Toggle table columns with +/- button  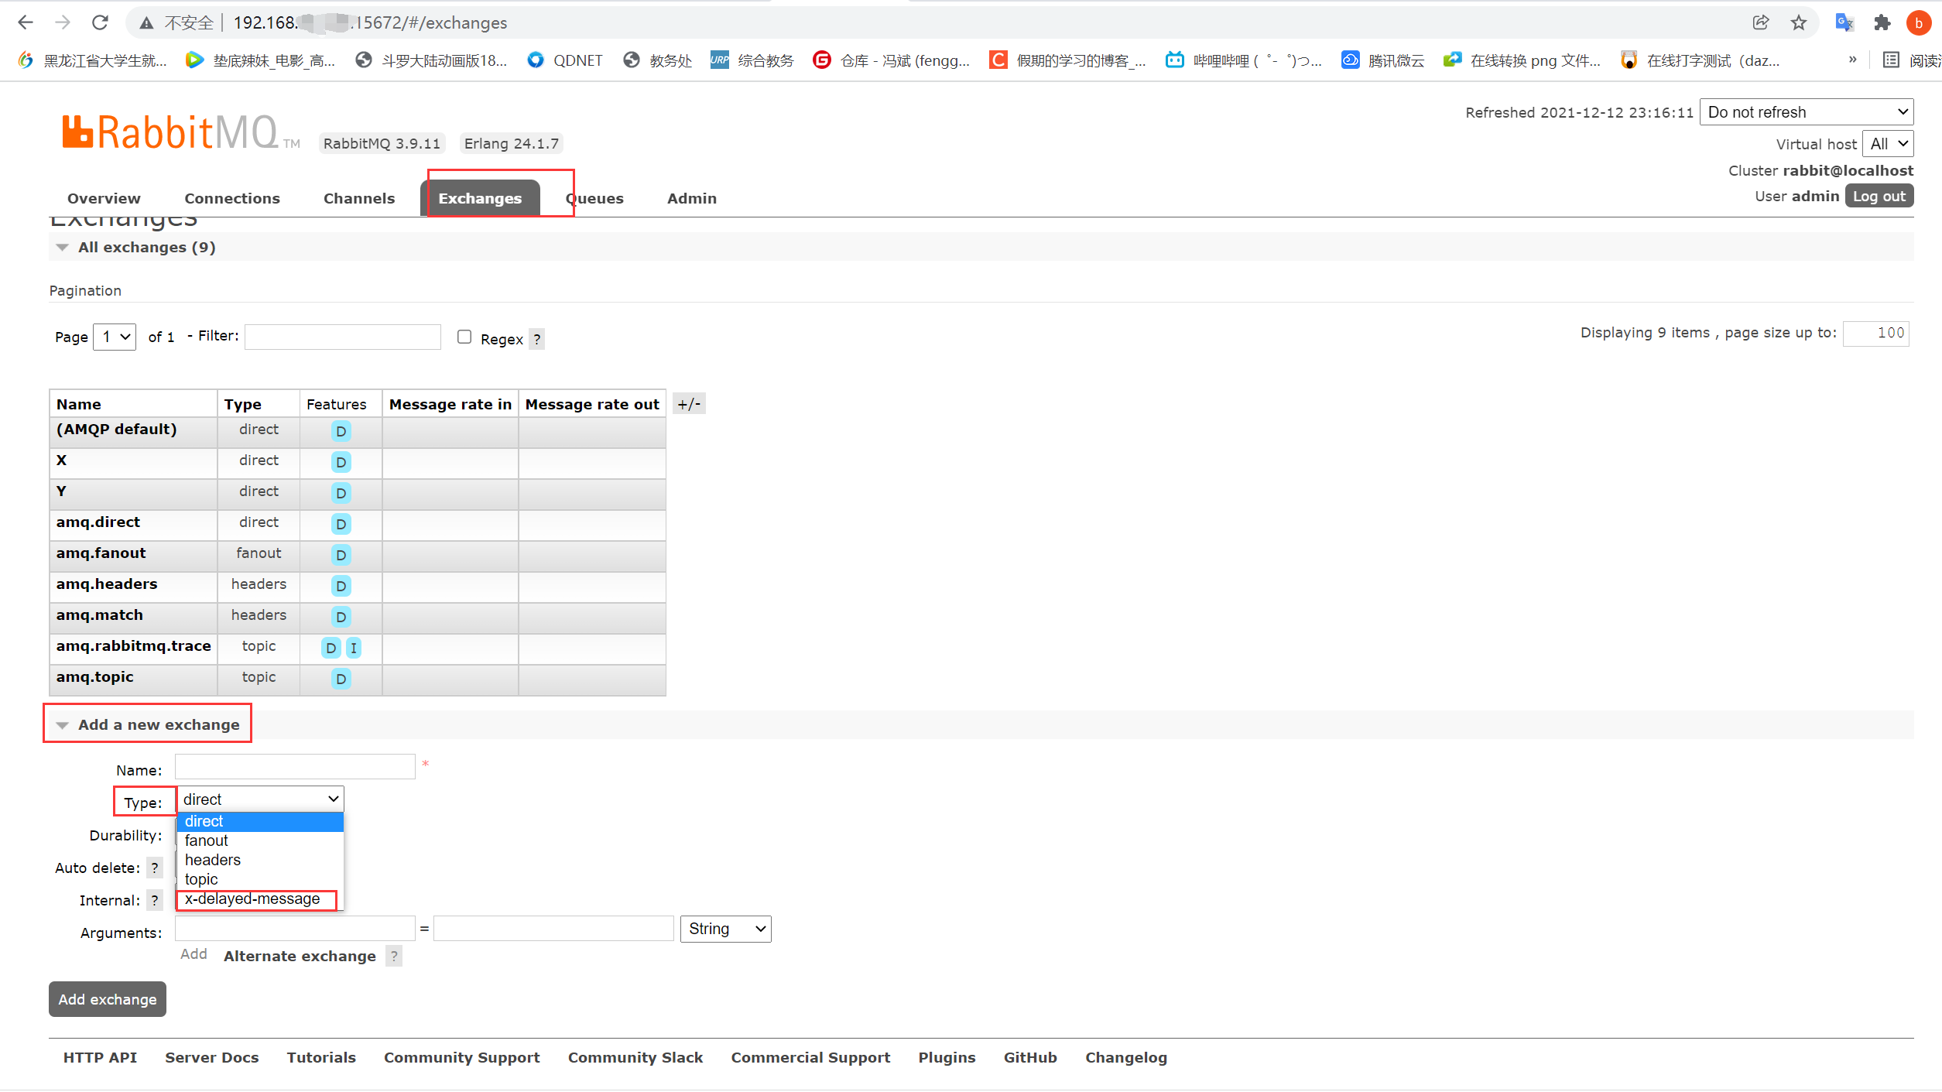click(688, 404)
